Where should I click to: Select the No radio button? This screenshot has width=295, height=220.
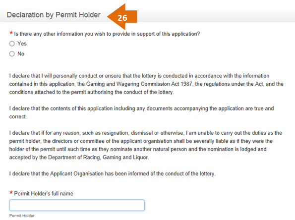[x=12, y=54]
